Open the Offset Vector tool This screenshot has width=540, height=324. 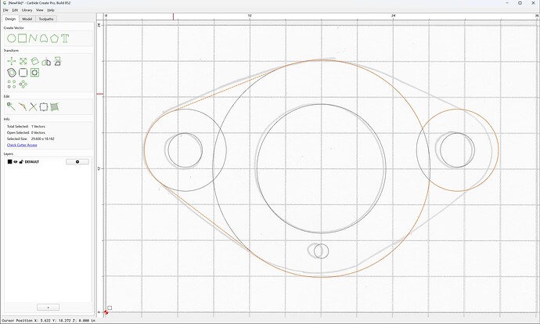pos(12,72)
